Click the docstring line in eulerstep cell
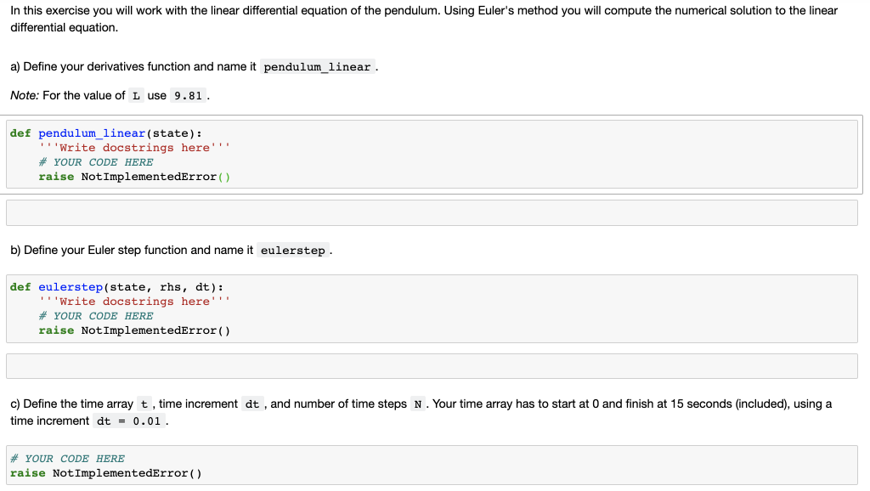This screenshot has width=870, height=491. pyautogui.click(x=133, y=302)
